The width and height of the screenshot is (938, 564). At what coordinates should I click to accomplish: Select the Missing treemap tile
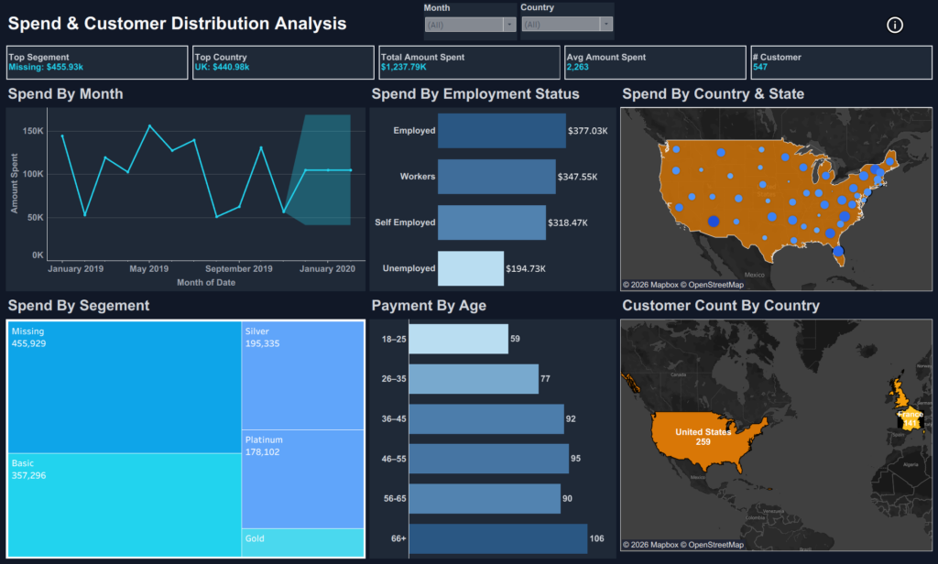click(125, 387)
